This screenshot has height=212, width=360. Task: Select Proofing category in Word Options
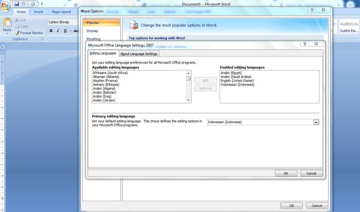click(x=101, y=39)
